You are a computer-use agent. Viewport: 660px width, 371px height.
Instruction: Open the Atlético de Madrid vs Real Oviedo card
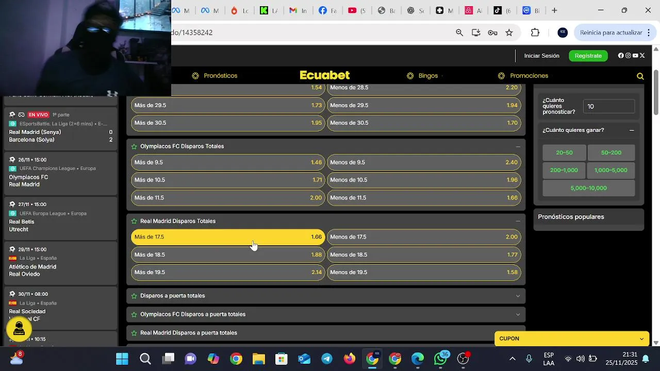[61, 263]
